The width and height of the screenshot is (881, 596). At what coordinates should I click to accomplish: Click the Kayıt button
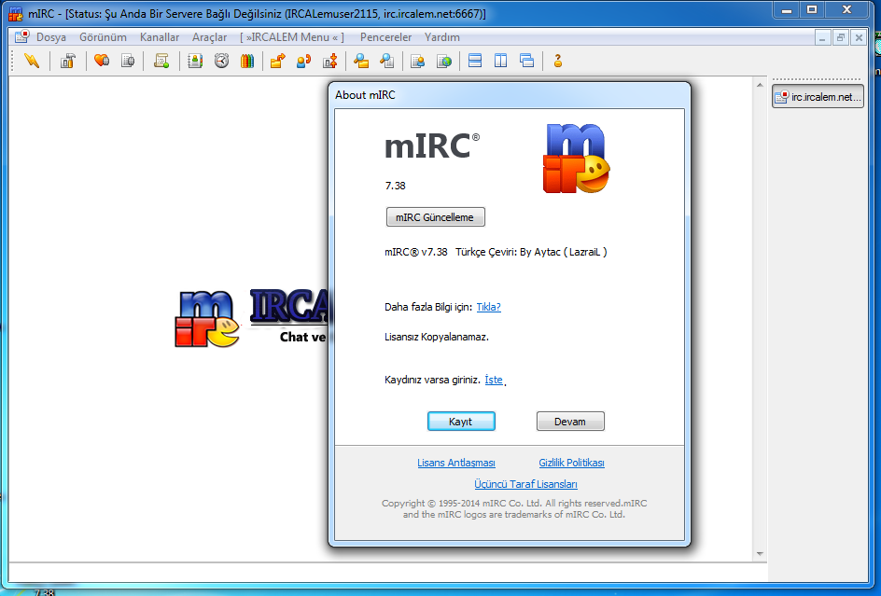pyautogui.click(x=461, y=422)
